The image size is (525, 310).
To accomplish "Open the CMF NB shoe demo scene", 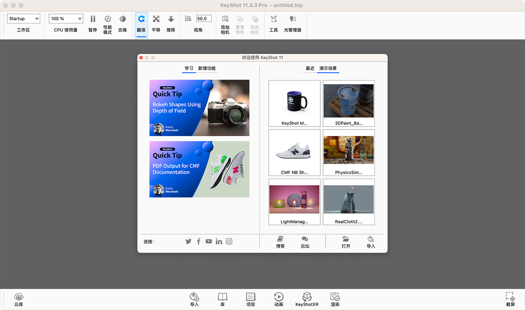I will coord(294,152).
